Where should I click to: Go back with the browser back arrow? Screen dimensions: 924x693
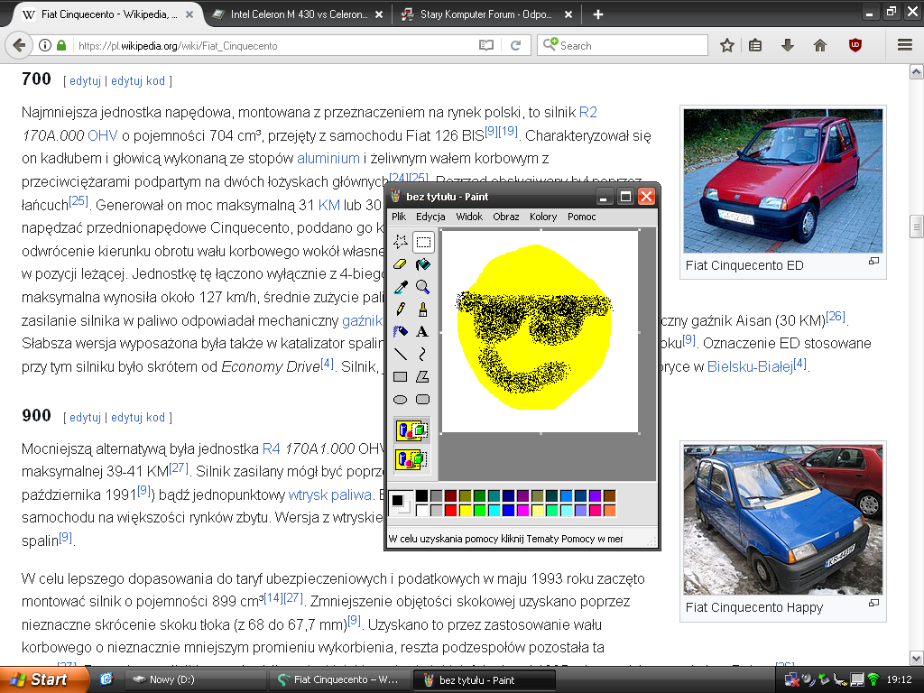pos(19,45)
